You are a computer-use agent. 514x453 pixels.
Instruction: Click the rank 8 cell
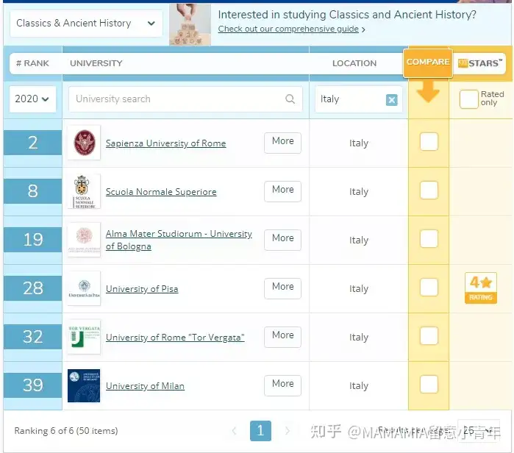pos(33,191)
